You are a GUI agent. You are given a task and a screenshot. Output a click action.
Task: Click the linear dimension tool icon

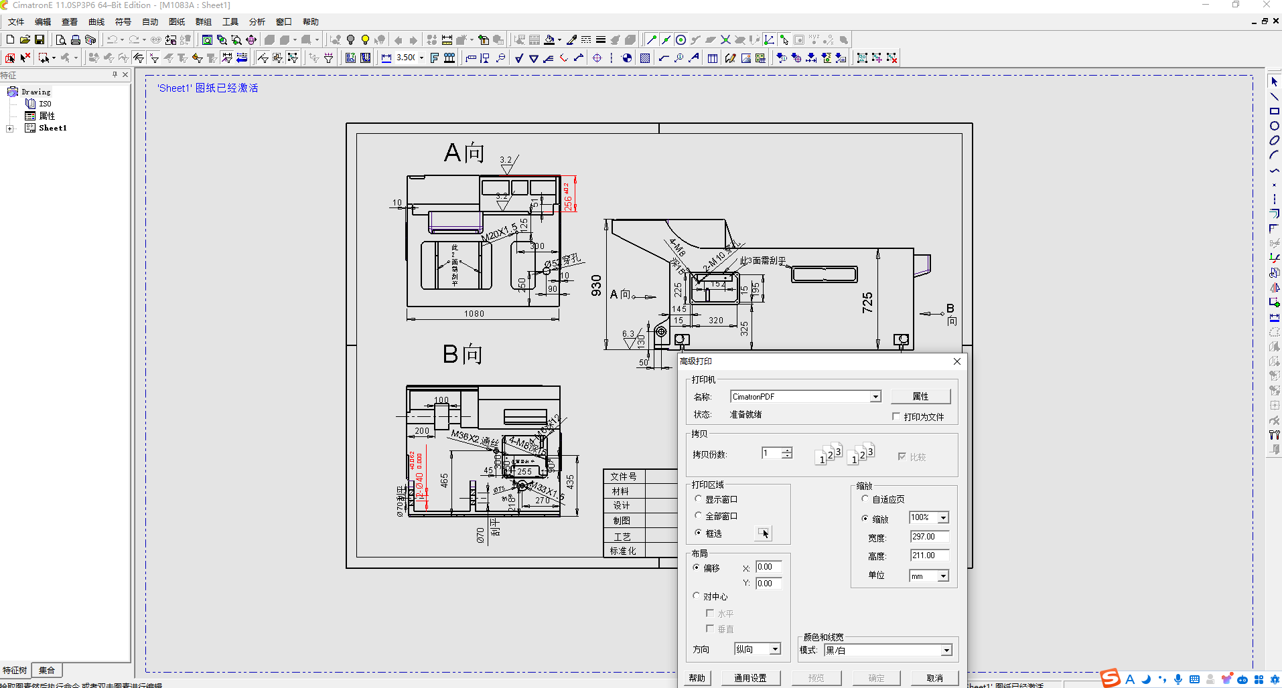386,58
